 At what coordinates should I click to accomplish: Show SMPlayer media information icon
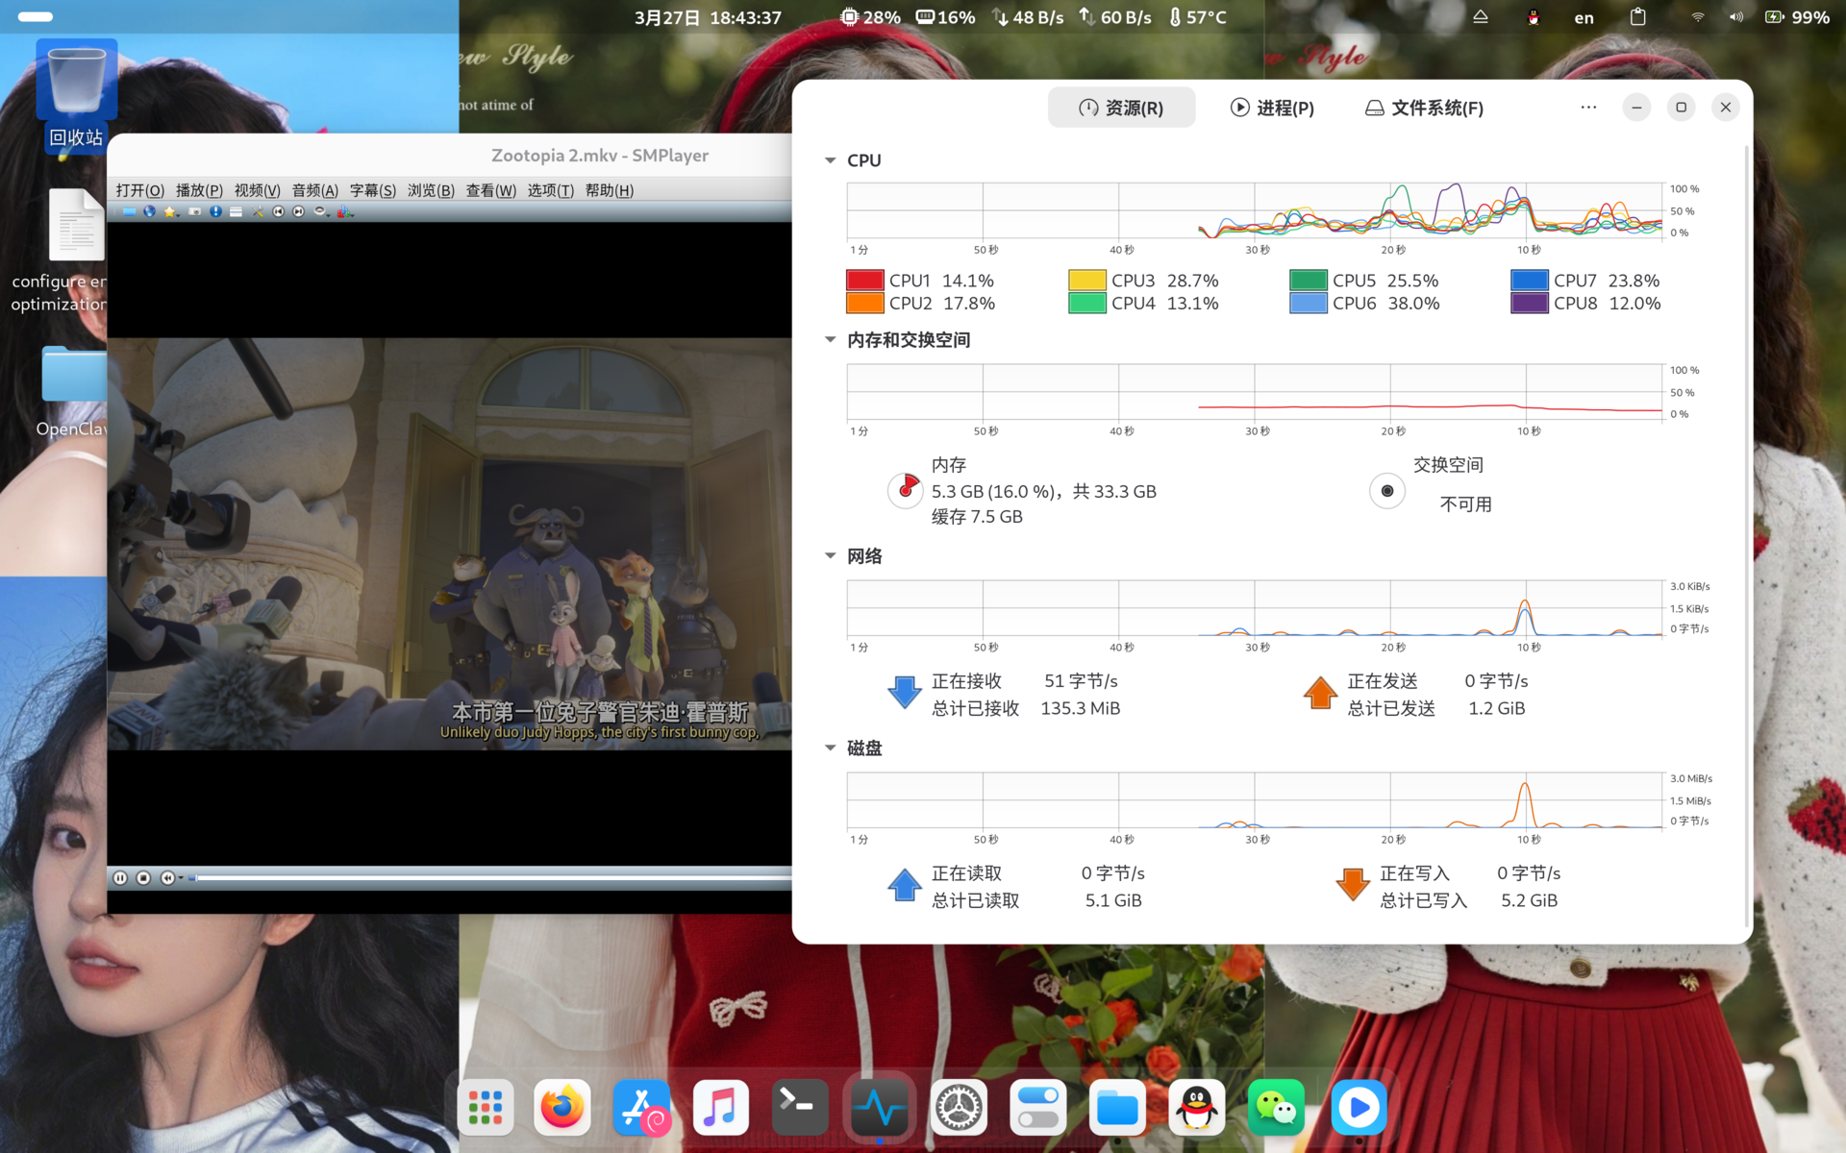[215, 211]
